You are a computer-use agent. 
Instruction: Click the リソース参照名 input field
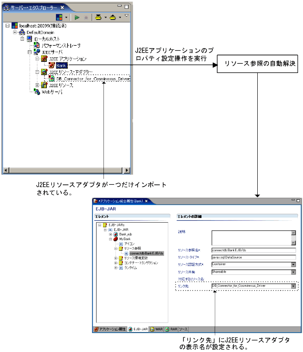pyautogui.click(x=254, y=250)
